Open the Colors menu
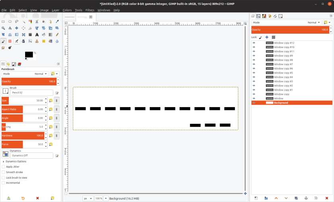Viewport: 334px width, 202px height. tap(67, 10)
